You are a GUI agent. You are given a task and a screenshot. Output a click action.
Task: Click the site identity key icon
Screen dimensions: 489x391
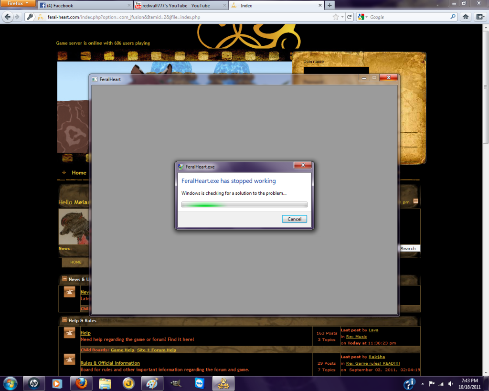(x=30, y=17)
